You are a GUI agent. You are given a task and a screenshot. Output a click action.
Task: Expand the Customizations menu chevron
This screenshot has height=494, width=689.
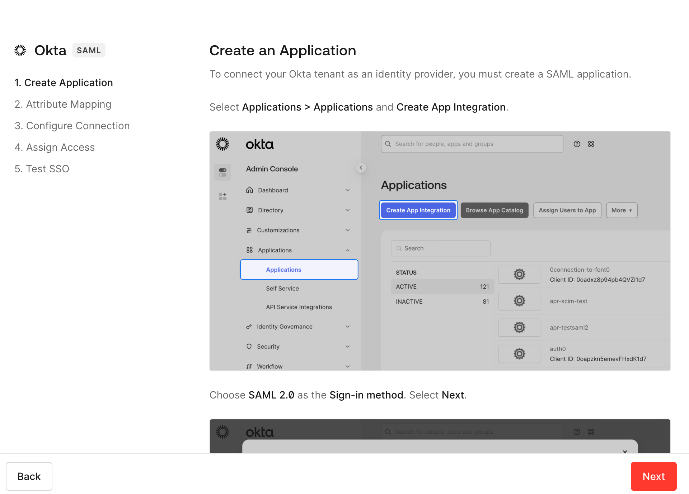347,230
